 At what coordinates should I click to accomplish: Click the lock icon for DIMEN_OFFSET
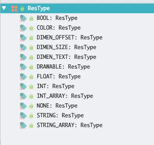[31, 38]
